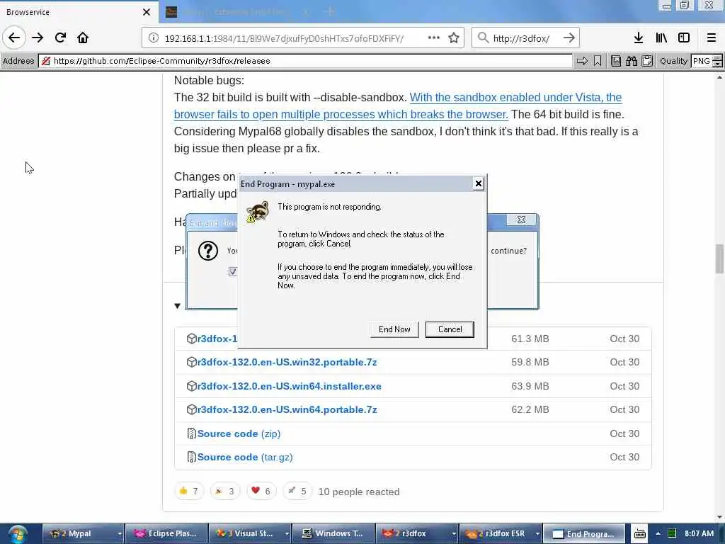Download r3dfox-132.0.en-US.win32.portable.7z
Screen dimensions: 725x544
coord(287,362)
